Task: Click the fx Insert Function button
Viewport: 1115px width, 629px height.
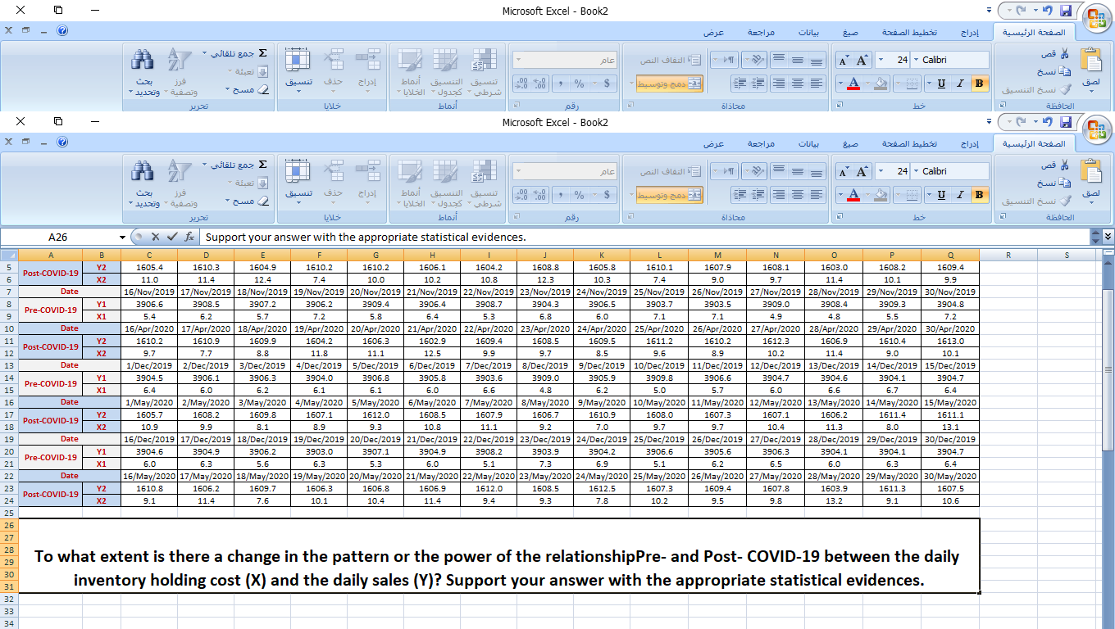Action: coord(189,236)
